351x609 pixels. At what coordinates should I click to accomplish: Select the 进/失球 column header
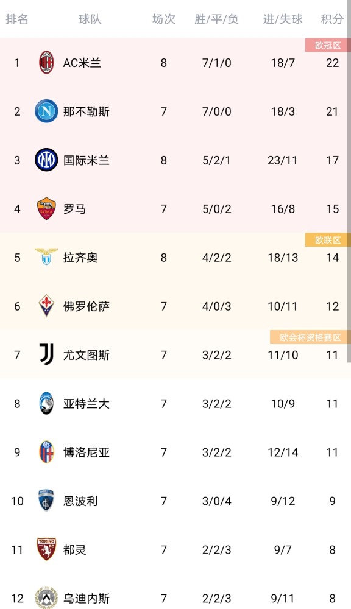[283, 19]
